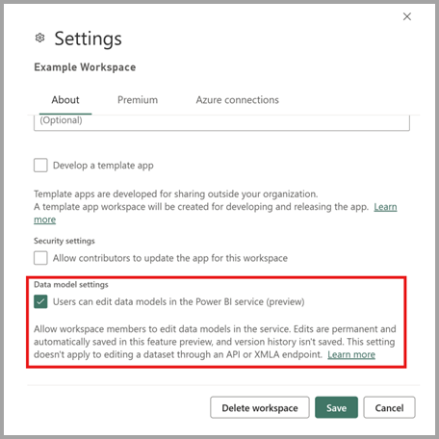Click the Allow contributors label text
Image resolution: width=439 pixels, height=439 pixels.
[x=170, y=258]
